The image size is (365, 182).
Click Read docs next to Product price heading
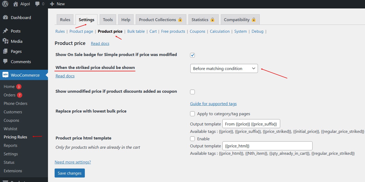point(100,43)
